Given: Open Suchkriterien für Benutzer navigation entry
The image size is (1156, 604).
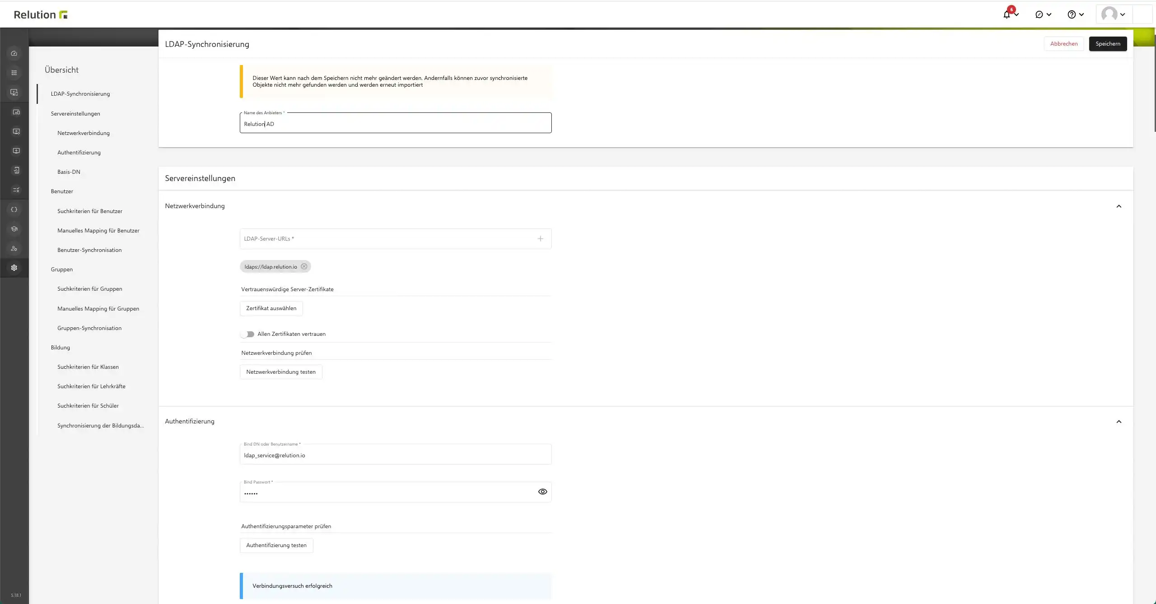Looking at the screenshot, I should [x=90, y=211].
